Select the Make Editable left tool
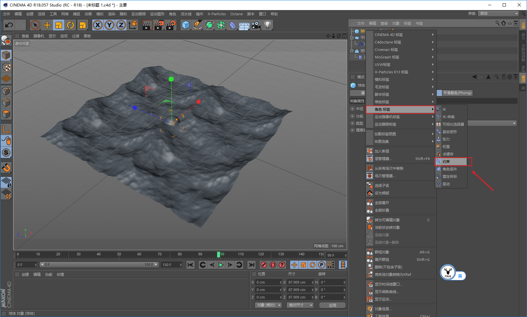 click(6, 40)
